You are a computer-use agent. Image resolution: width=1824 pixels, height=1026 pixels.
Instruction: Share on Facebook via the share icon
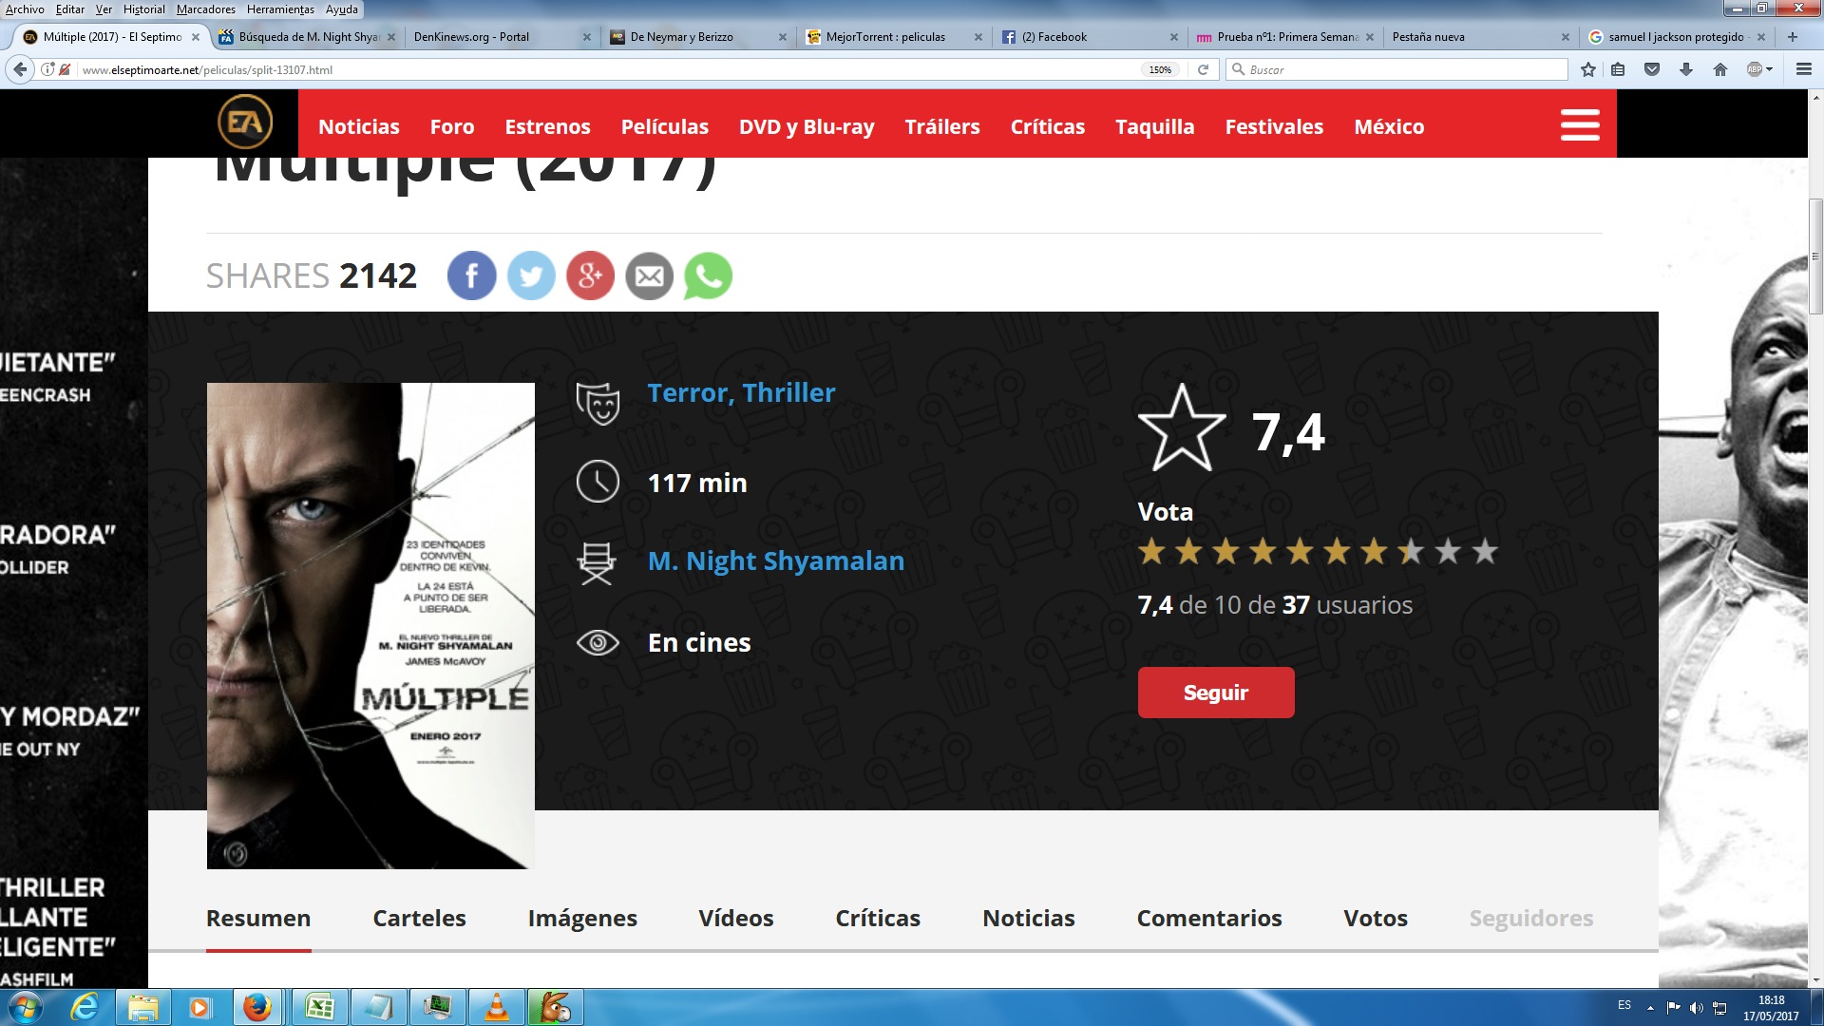[471, 276]
